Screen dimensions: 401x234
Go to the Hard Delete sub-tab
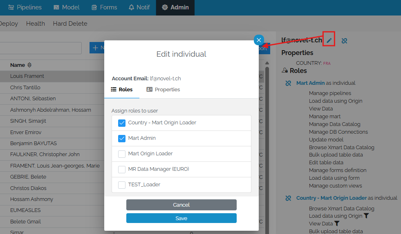[x=70, y=24]
